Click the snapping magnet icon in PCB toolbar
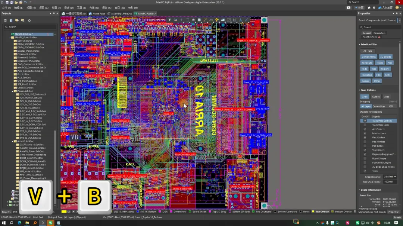Image resolution: width=403 pixels, height=226 pixels. (x=175, y=20)
